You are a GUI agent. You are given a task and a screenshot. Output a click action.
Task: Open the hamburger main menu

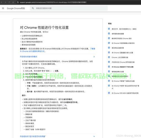point(3,8)
